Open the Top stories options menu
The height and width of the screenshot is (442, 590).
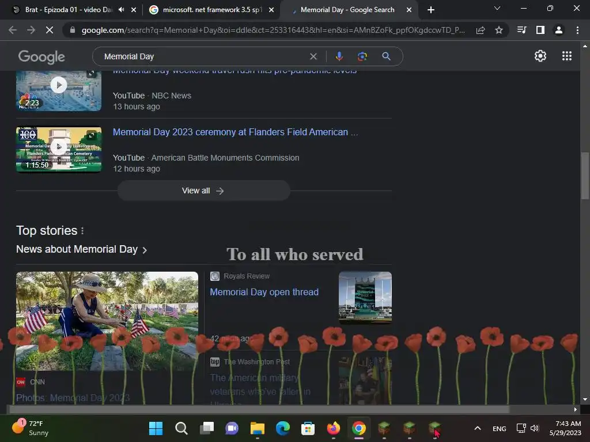pyautogui.click(x=82, y=230)
